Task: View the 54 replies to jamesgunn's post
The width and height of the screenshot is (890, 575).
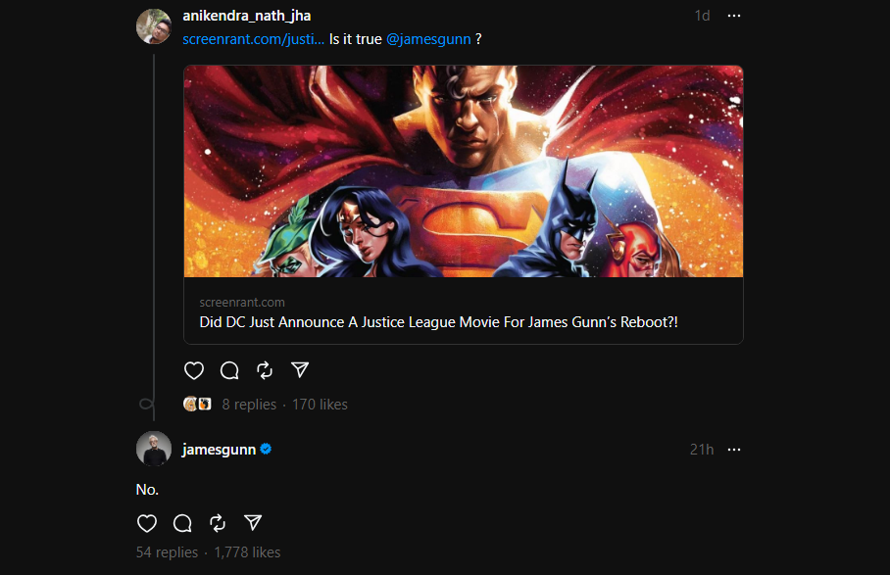Action: 167,552
